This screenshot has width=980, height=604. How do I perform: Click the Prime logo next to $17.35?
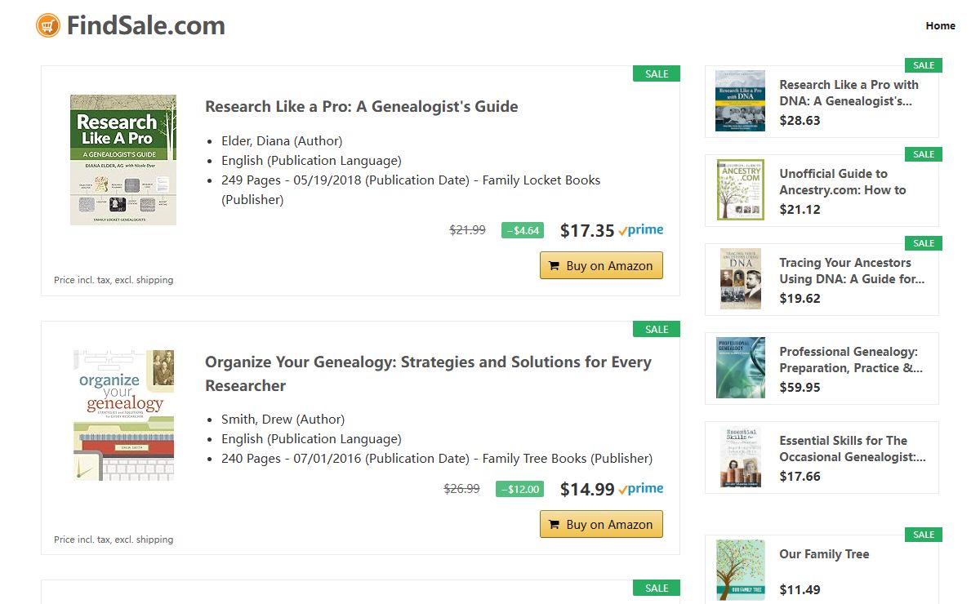(x=641, y=230)
